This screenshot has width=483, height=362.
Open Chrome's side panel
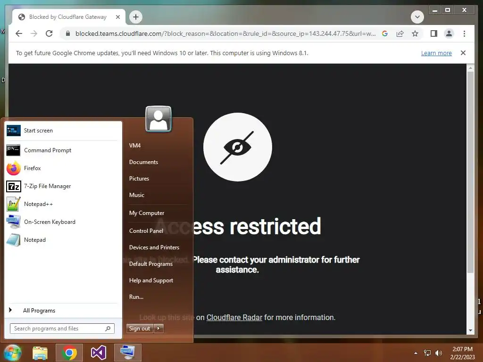pos(434,33)
